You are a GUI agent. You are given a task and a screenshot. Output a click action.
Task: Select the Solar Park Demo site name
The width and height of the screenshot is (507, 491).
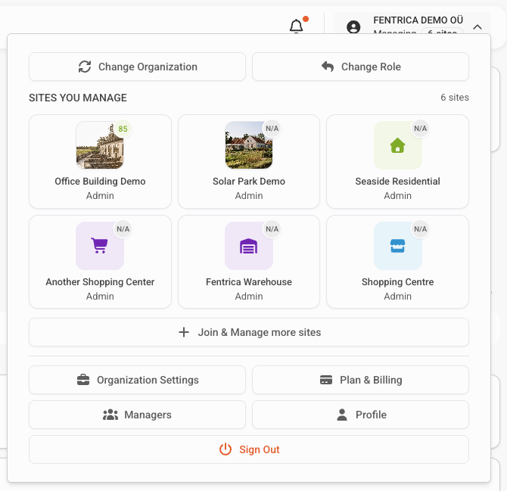[x=249, y=182]
